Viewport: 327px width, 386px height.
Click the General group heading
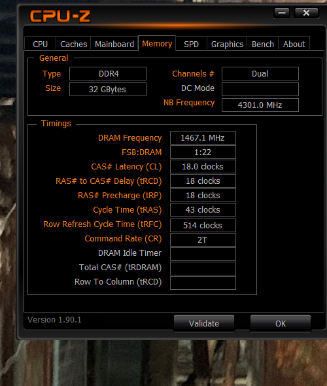(54, 58)
